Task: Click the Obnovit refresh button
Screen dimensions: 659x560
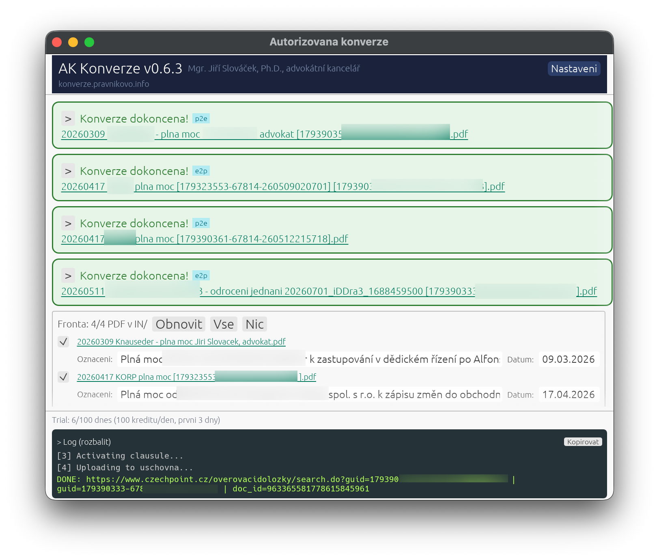Action: 179,324
